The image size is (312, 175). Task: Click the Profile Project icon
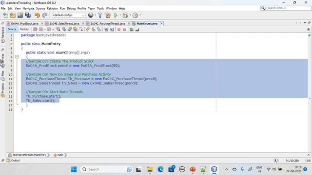tap(136, 15)
